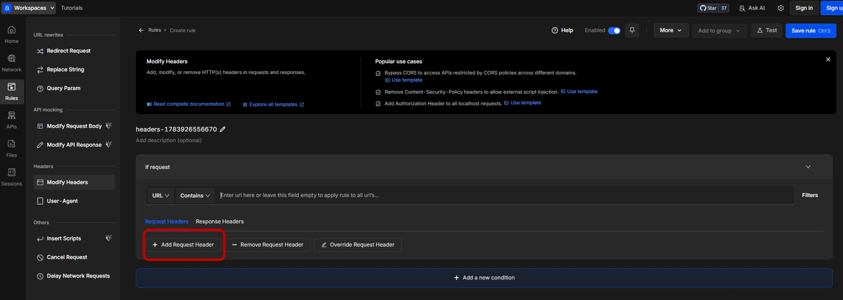The image size is (843, 300).
Task: Open the Home section in sidebar
Action: (x=12, y=35)
